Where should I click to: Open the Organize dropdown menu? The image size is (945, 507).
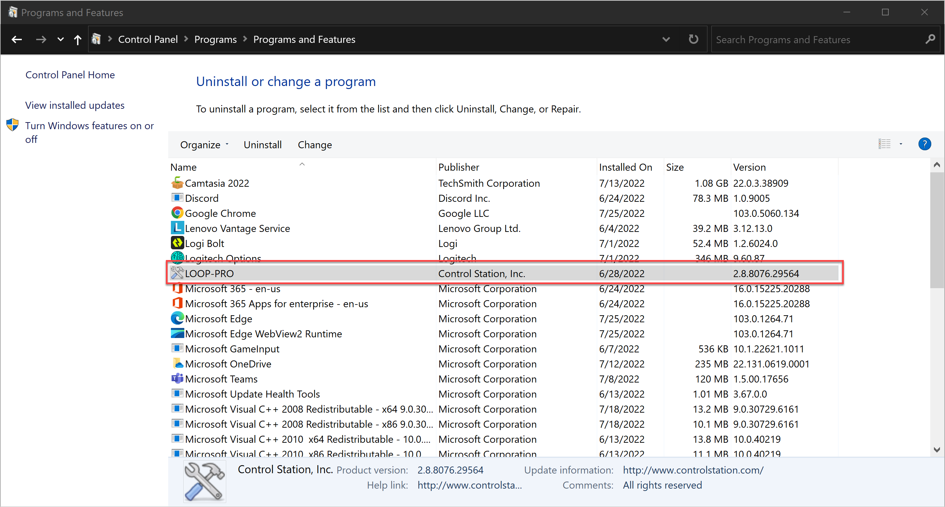coord(204,145)
